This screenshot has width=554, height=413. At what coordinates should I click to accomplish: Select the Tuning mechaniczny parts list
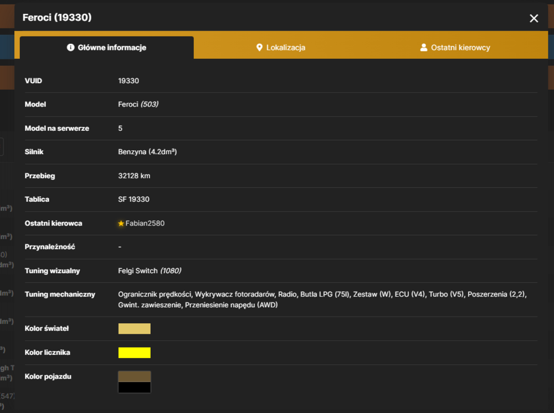322,299
